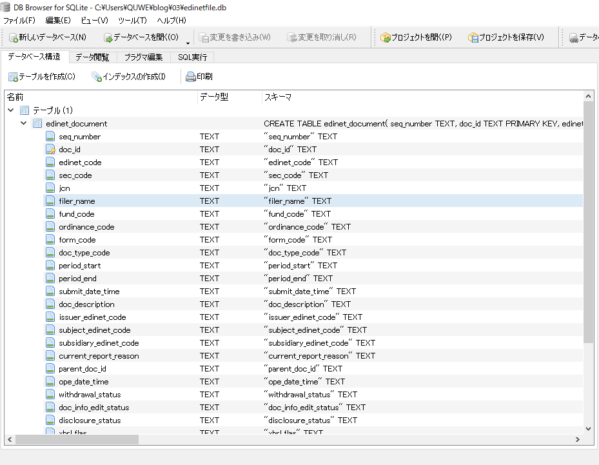Click the データ型 column header
599x465 pixels.
(230, 97)
